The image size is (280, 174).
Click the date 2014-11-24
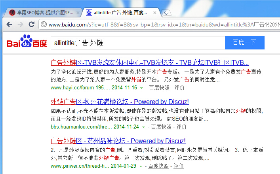(126, 127)
